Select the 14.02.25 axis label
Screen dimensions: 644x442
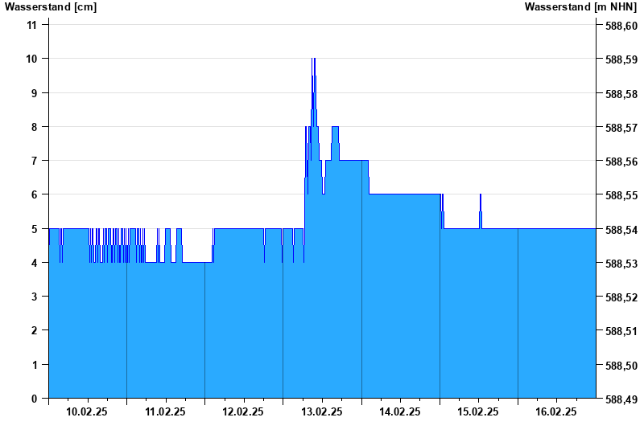pos(399,412)
